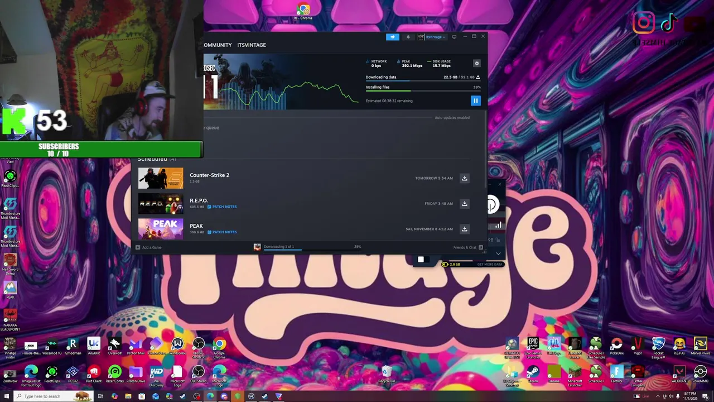Open Proton Drive desktop folder
The image size is (714, 402).
click(x=136, y=374)
